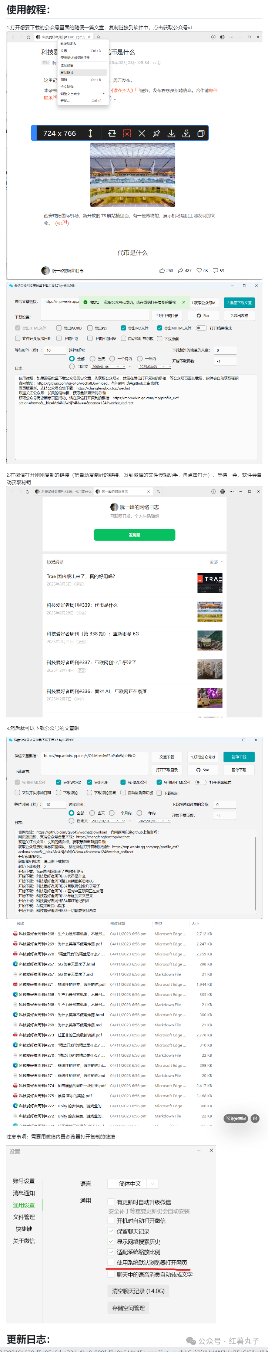Click the copy icon at the snipping toolbar end

(201, 133)
